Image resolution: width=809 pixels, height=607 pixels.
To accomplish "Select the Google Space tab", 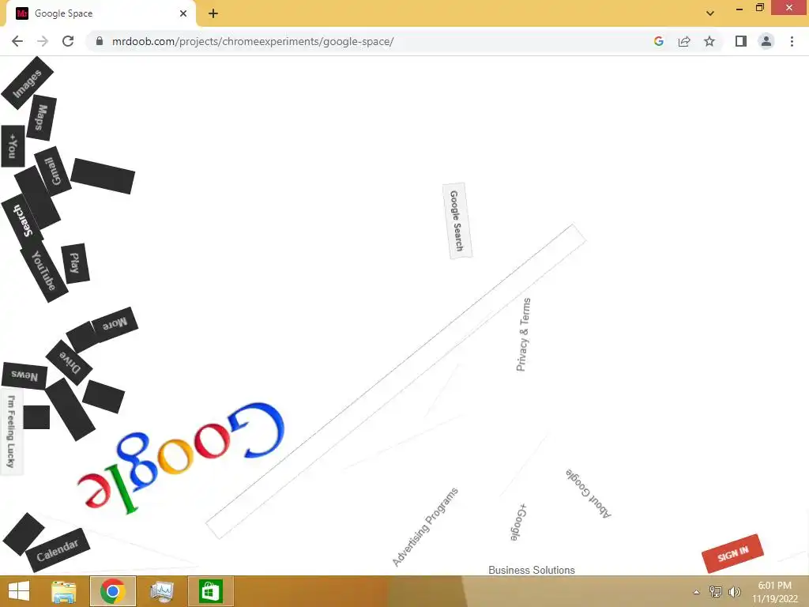I will point(100,13).
